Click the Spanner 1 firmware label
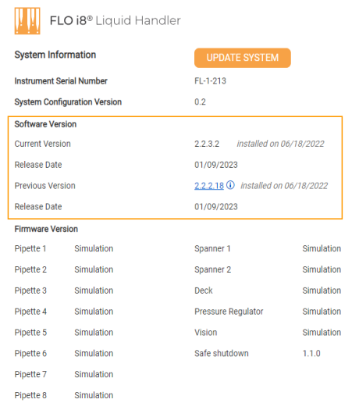 212,248
